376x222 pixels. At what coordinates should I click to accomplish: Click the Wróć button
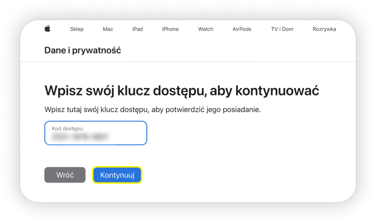pos(65,175)
